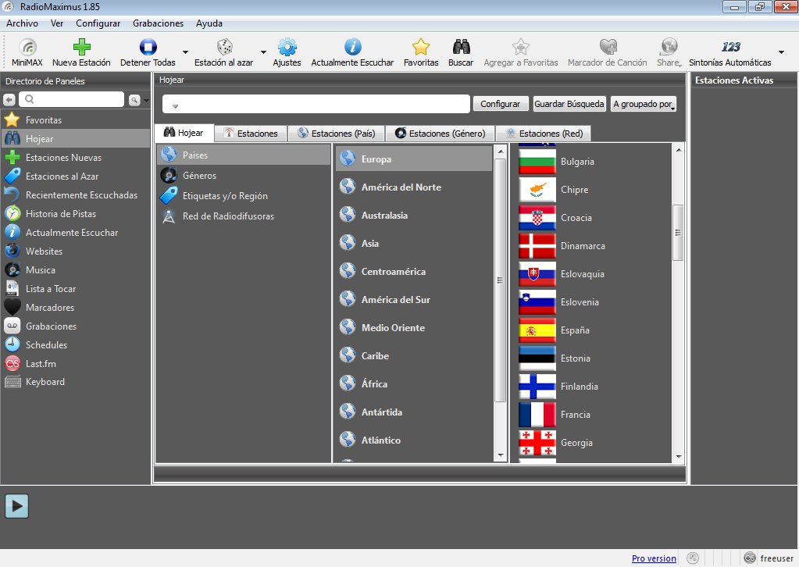The height and width of the screenshot is (567, 799).
Task: Open the MiniMAX player mode
Action: 27,52
